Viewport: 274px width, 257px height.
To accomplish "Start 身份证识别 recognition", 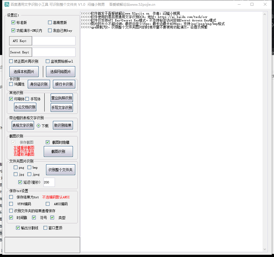I will point(39,84).
